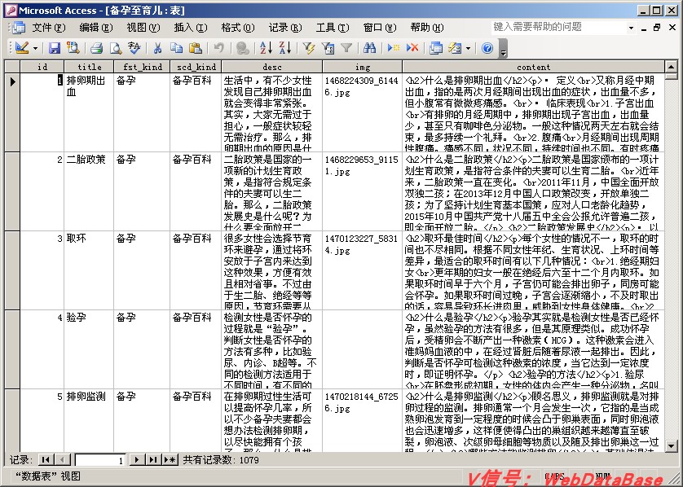Sort records descending Z to A
The image size is (683, 487).
285,48
